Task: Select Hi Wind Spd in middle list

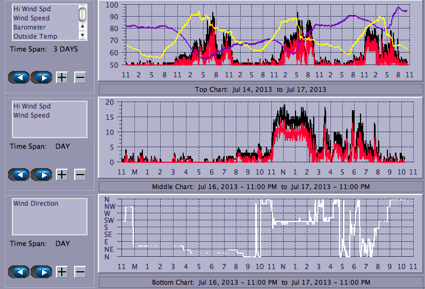Action: (31, 106)
